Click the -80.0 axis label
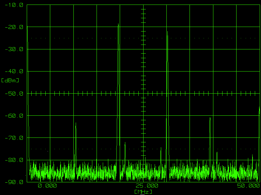The width and height of the screenshot is (261, 195). [14, 160]
